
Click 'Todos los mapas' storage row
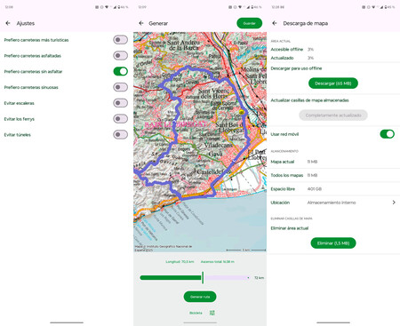pyautogui.click(x=333, y=175)
